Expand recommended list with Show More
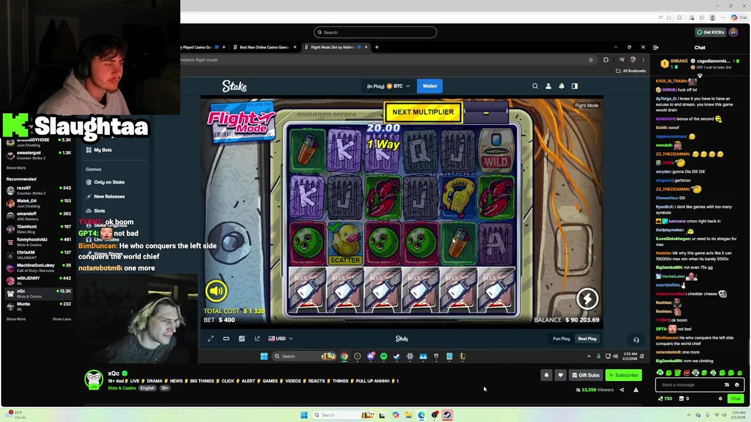The width and height of the screenshot is (751, 422). click(x=16, y=319)
